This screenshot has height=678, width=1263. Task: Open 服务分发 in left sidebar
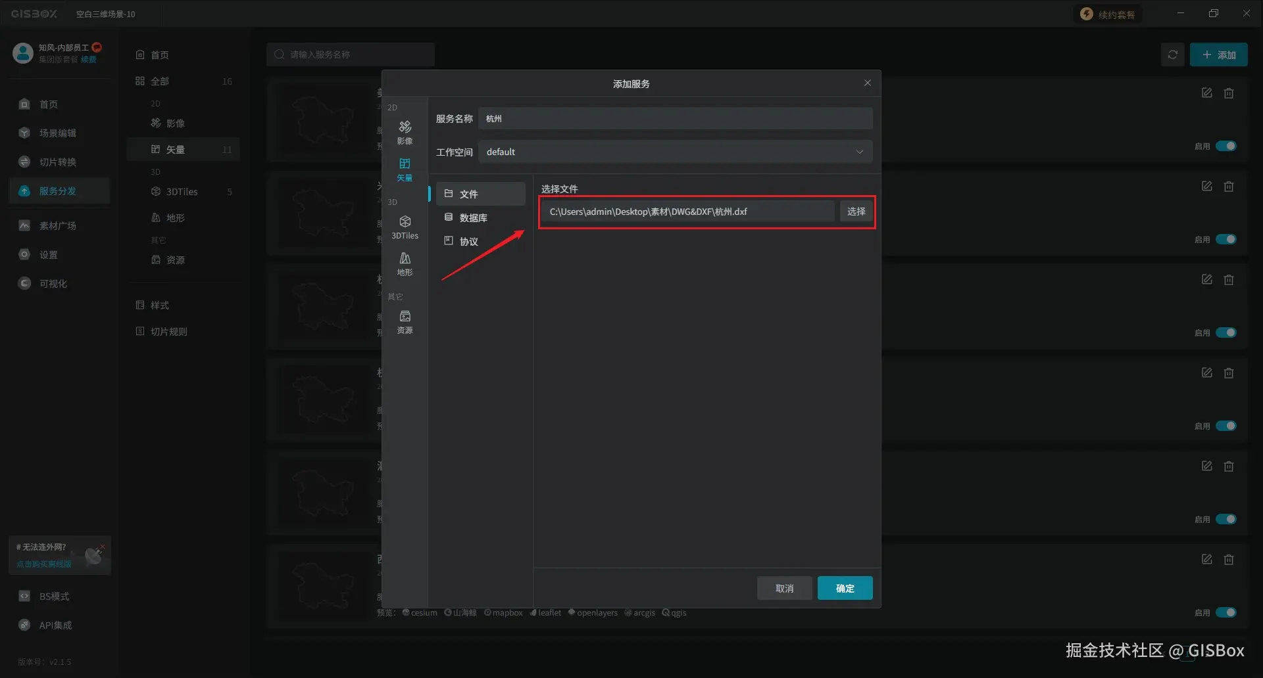[x=59, y=191]
